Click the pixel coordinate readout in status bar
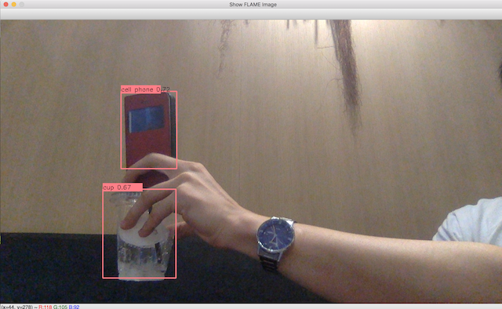The image size is (502, 309). [x=17, y=307]
